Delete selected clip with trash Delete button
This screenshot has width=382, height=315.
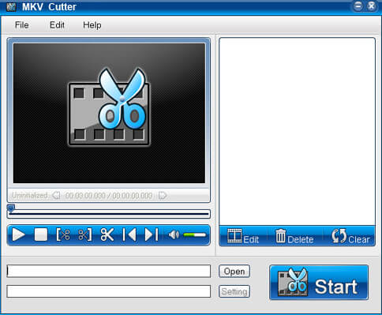tap(294, 236)
